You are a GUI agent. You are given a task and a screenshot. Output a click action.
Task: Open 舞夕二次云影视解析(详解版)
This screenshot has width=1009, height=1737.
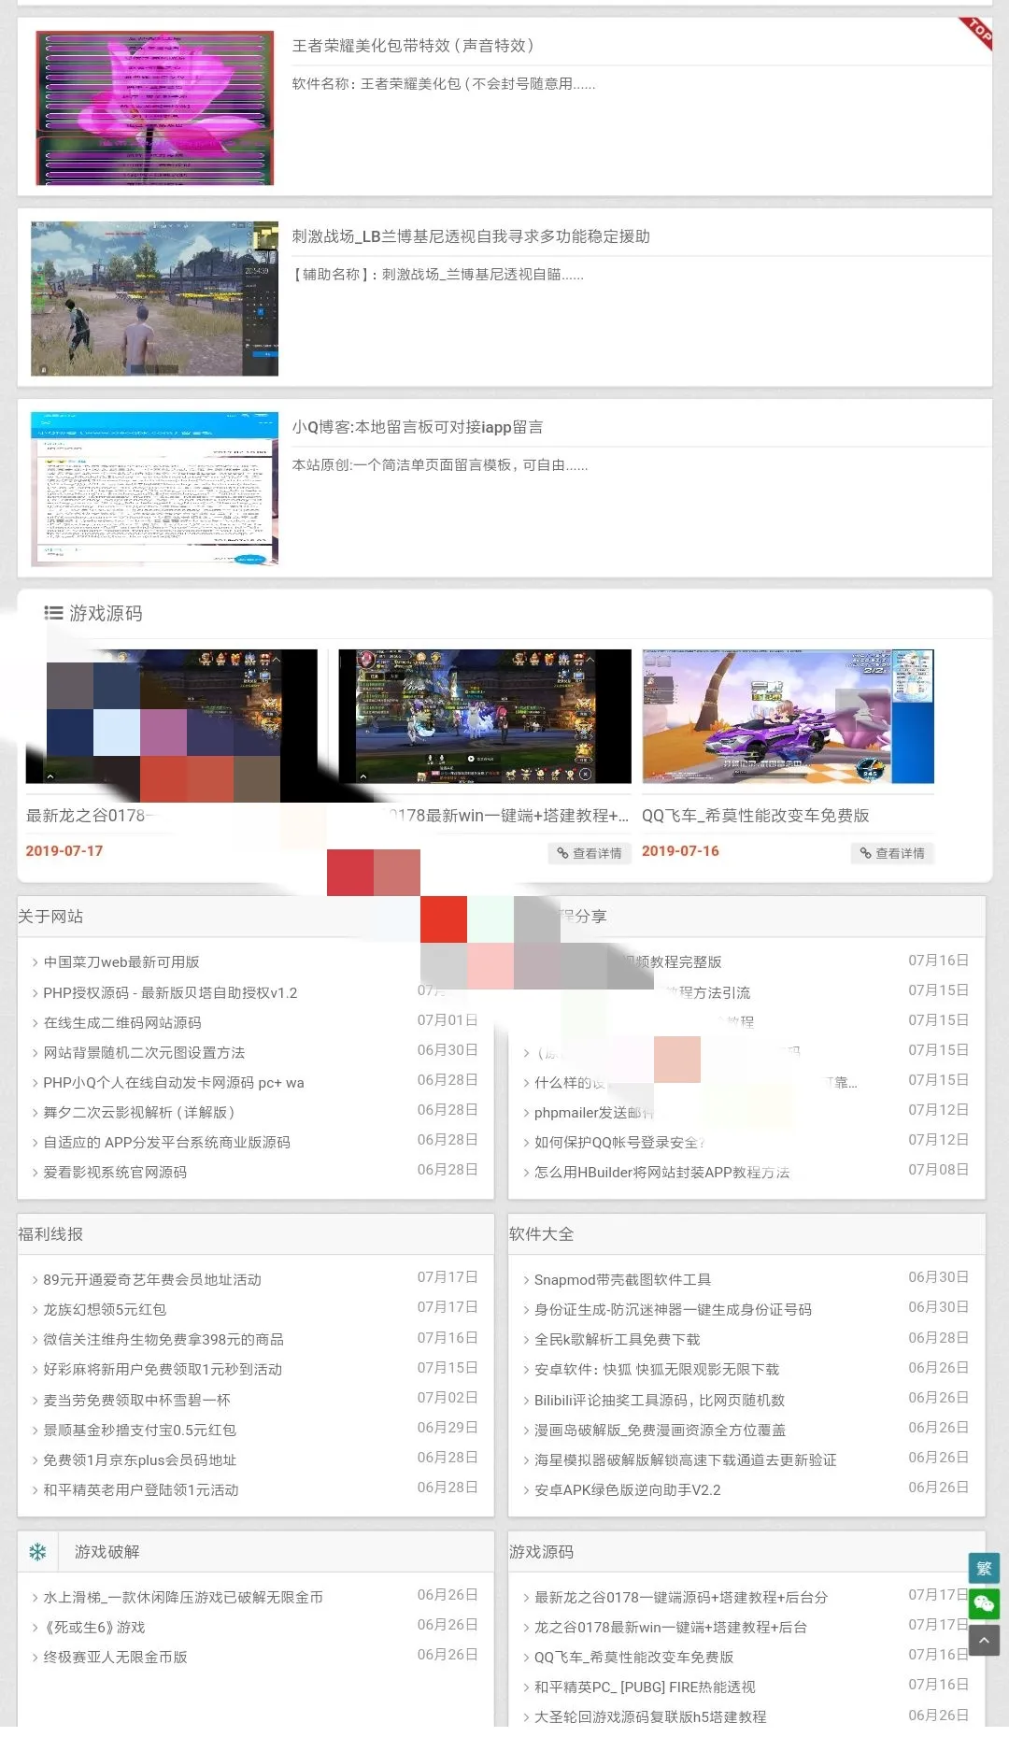138,1112
